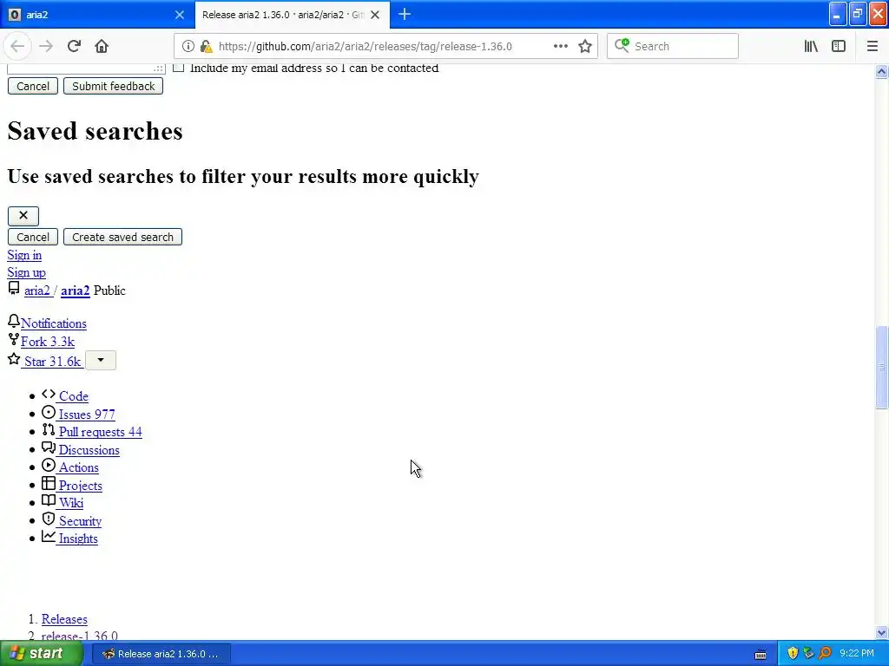Screen dimensions: 889x666
Task: Click the padlock warning icon in address bar
Action: [x=207, y=47]
